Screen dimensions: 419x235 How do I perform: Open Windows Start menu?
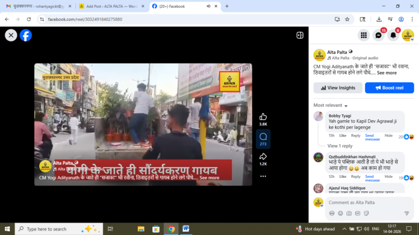coord(7,229)
